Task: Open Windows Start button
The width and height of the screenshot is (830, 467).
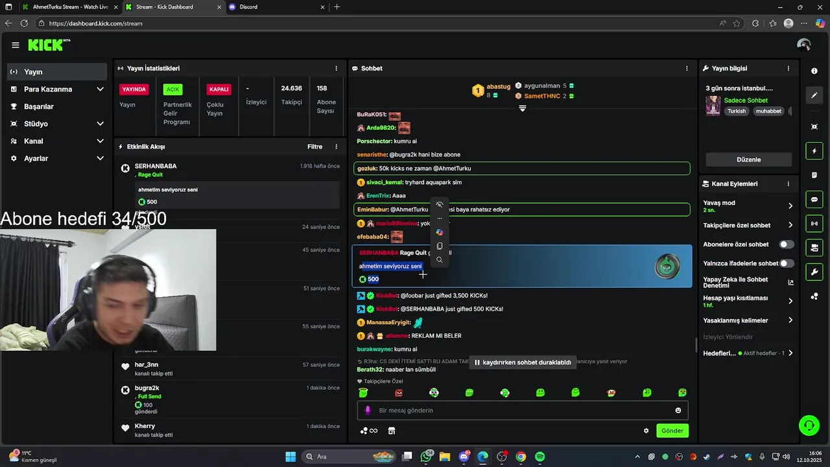Action: pos(290,457)
